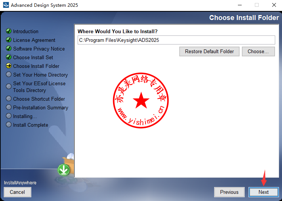Click the Choose Install Set step label
The width and height of the screenshot is (282, 201).
33,57
